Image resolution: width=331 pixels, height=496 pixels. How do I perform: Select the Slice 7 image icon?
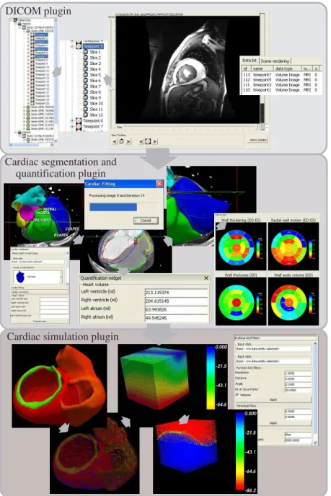coord(85,87)
